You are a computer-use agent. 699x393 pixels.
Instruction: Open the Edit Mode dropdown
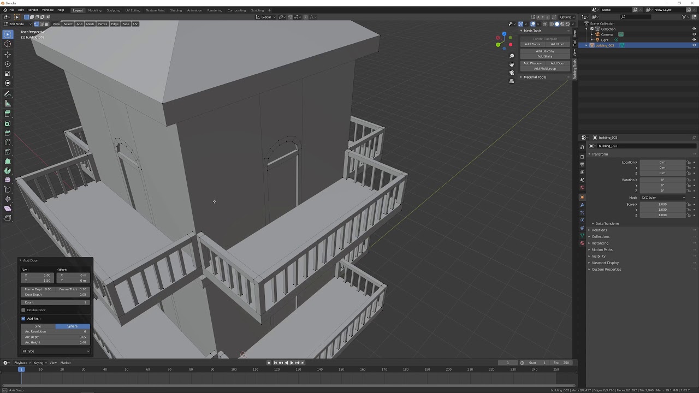pos(17,24)
